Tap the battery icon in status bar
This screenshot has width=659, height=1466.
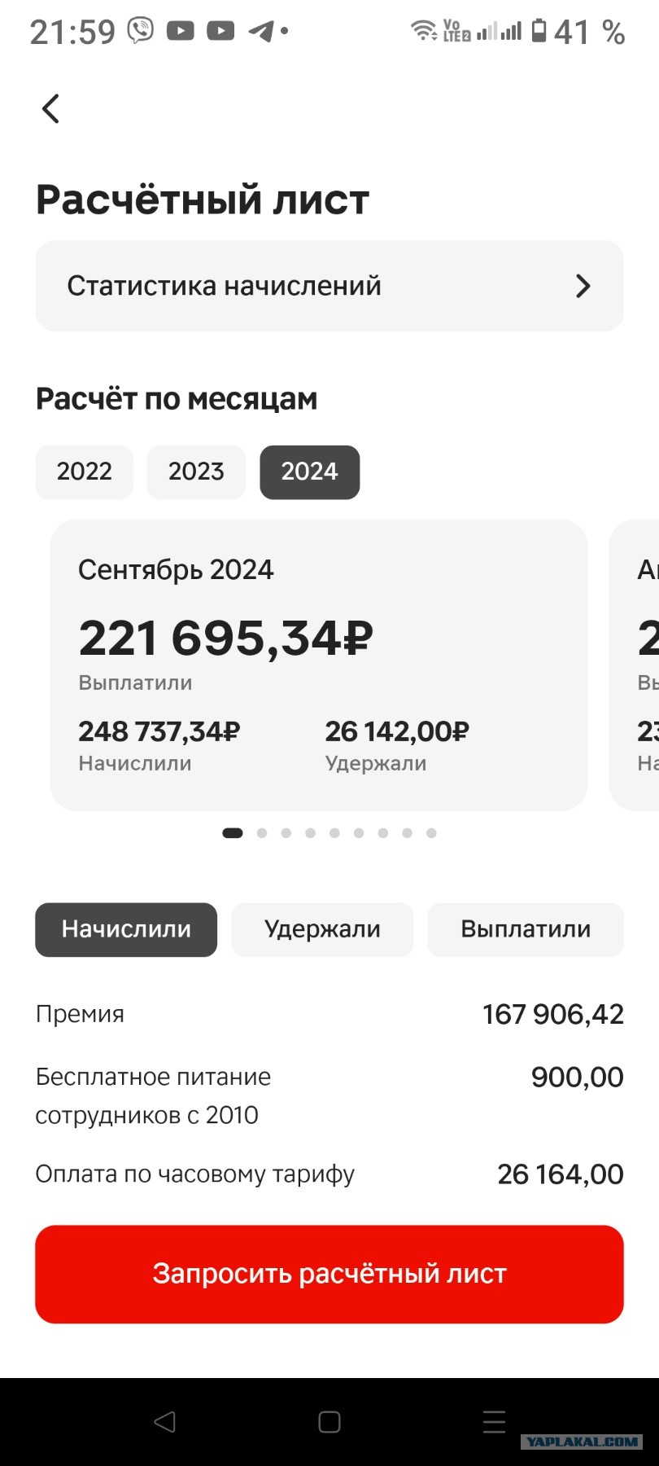point(539,31)
